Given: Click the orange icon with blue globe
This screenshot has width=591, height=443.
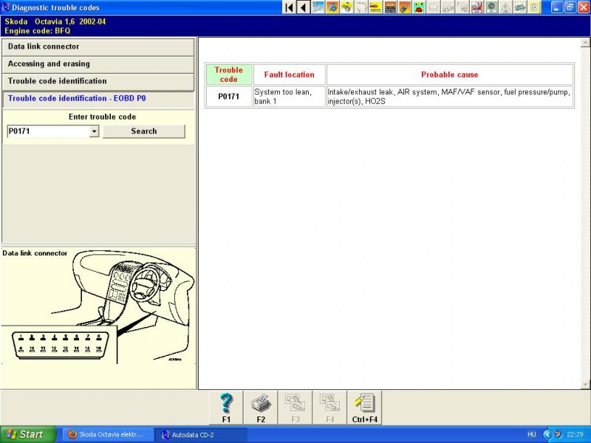Looking at the screenshot, I should 332,7.
